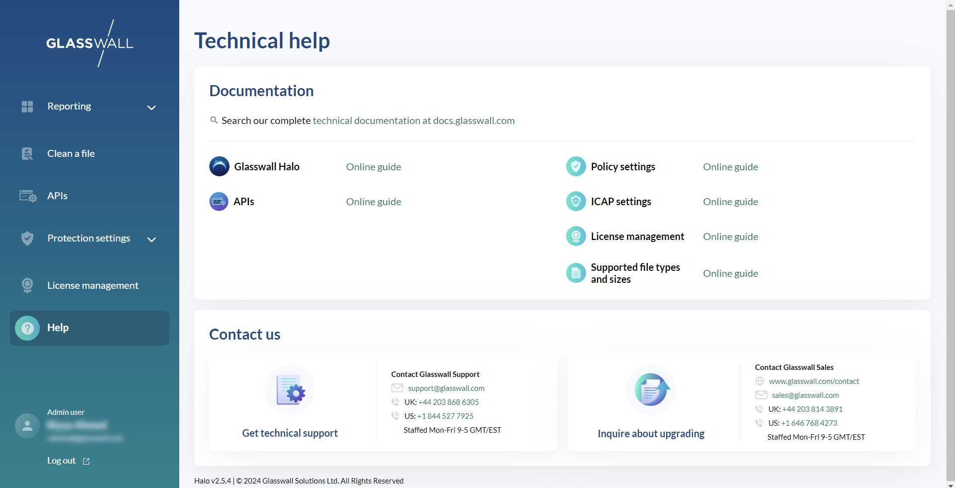Email support@glasswall.com

[446, 388]
